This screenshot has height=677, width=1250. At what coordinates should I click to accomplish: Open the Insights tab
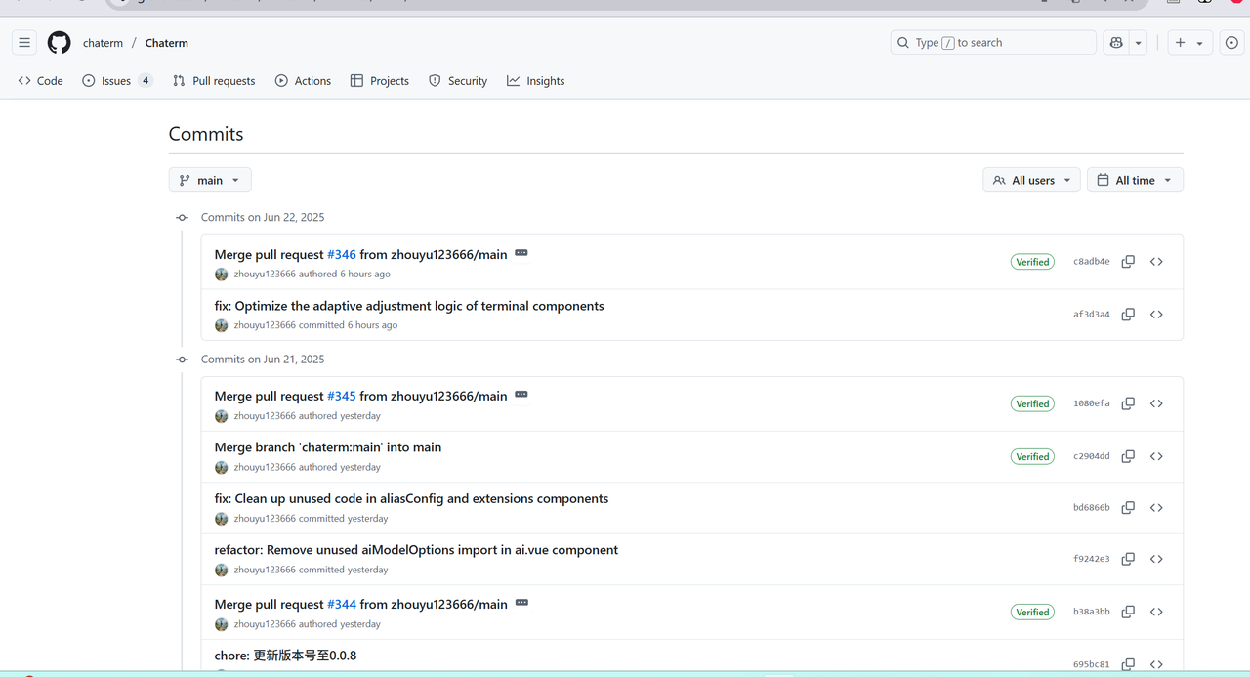[535, 81]
